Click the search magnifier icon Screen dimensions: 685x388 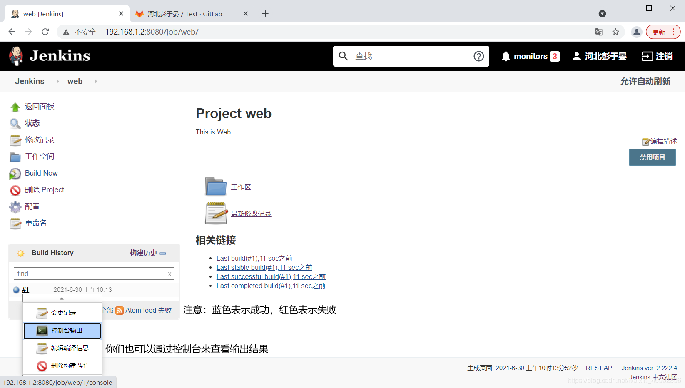coord(343,56)
